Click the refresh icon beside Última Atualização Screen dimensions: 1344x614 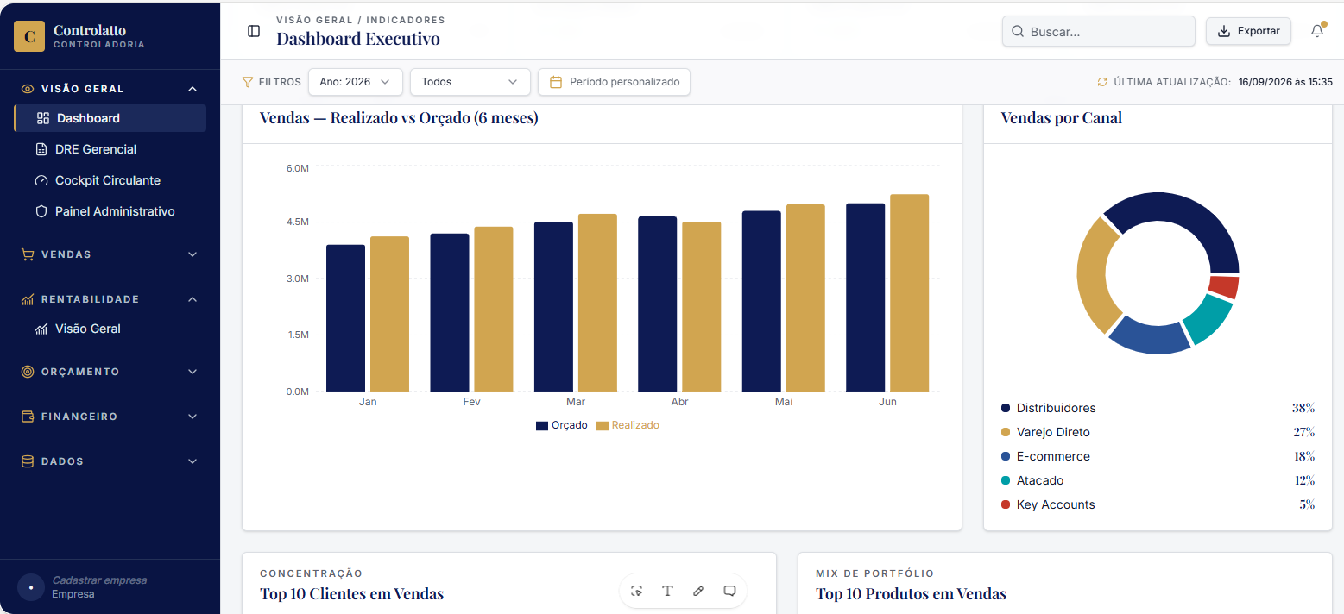point(1101,82)
